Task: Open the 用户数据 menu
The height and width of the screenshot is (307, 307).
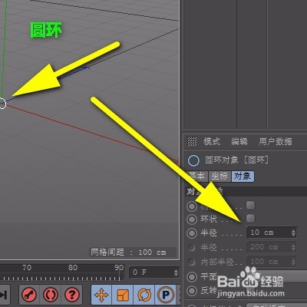Action: 276,141
